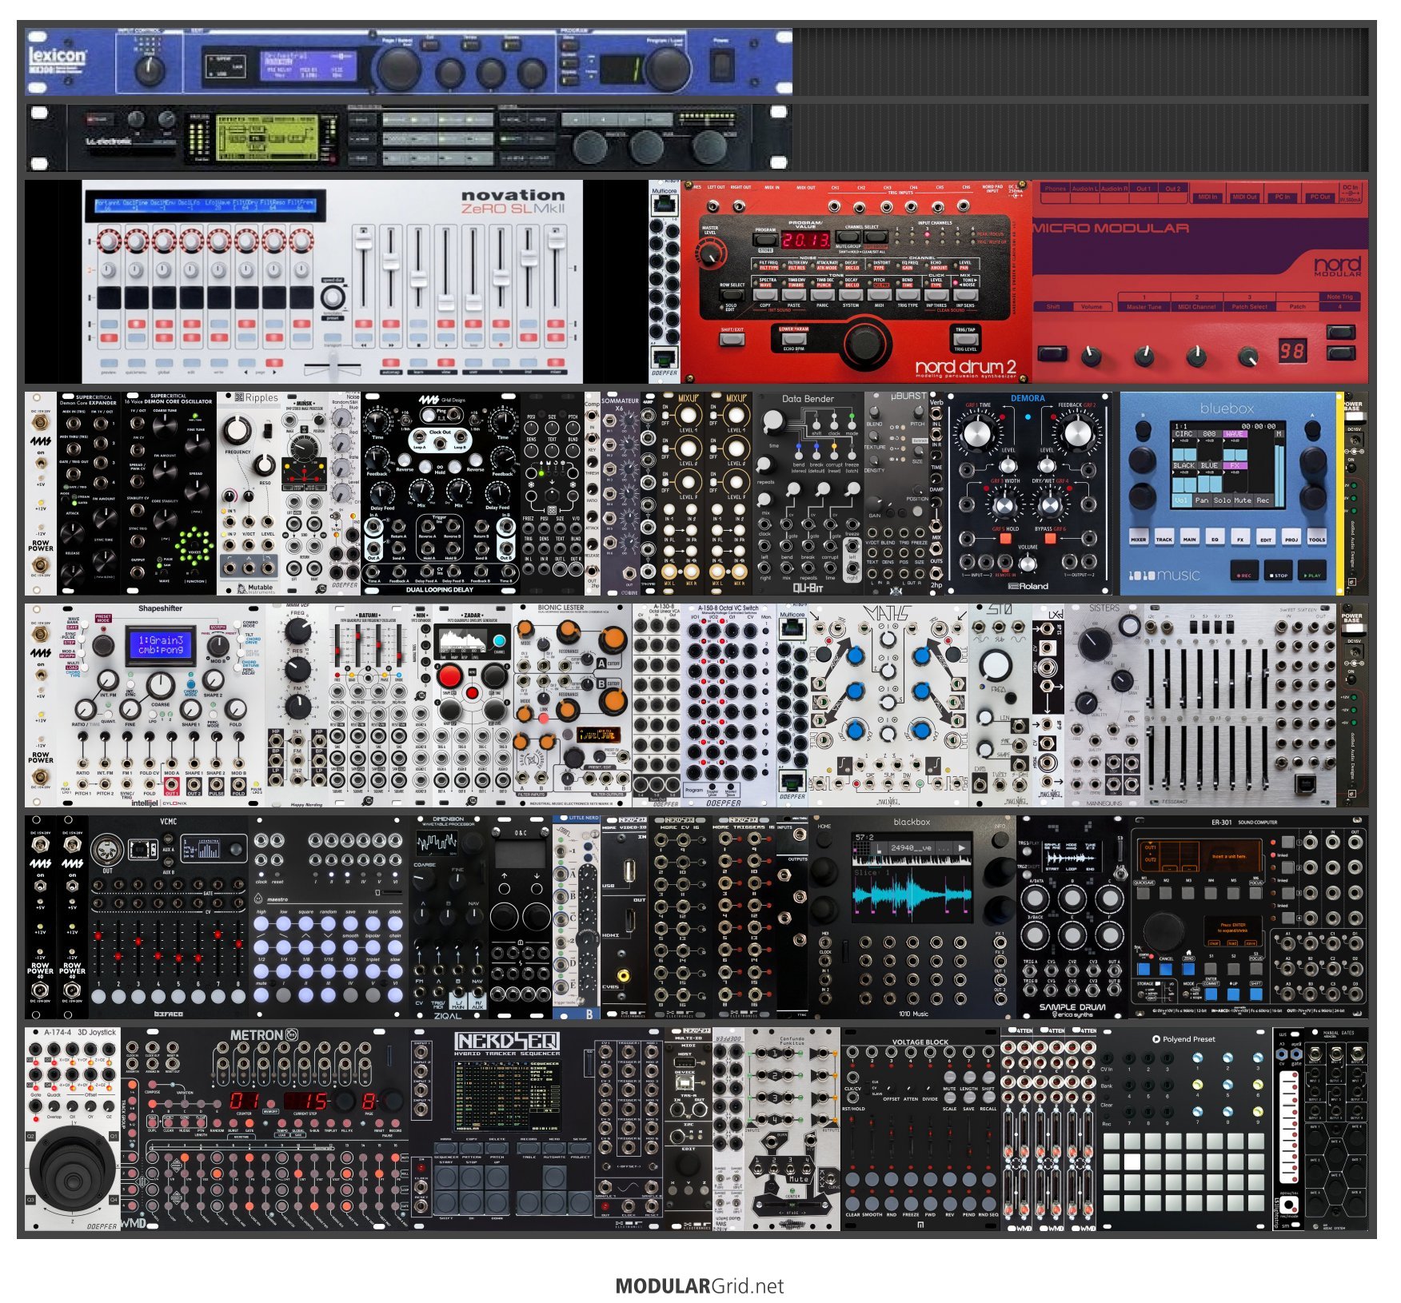Click the Micro Modular '98' display

pos(1291,349)
